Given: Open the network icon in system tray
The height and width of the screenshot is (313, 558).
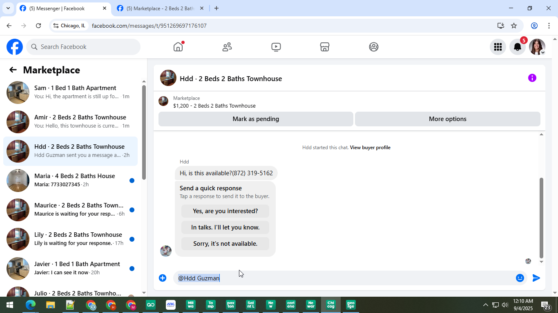Looking at the screenshot, I should pyautogui.click(x=495, y=305).
